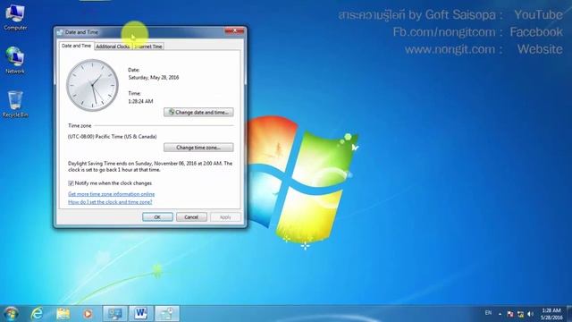Switch to the Control Panel taskbar window
The height and width of the screenshot is (322, 572).
tap(115, 314)
